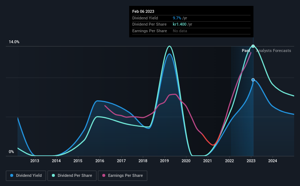Click the 2016 x-axis label
300x186 pixels.
(x=100, y=161)
